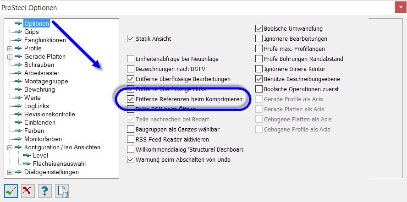This screenshot has height=202, width=407.
Task: Cancel using the red X icon
Action: (x=28, y=191)
